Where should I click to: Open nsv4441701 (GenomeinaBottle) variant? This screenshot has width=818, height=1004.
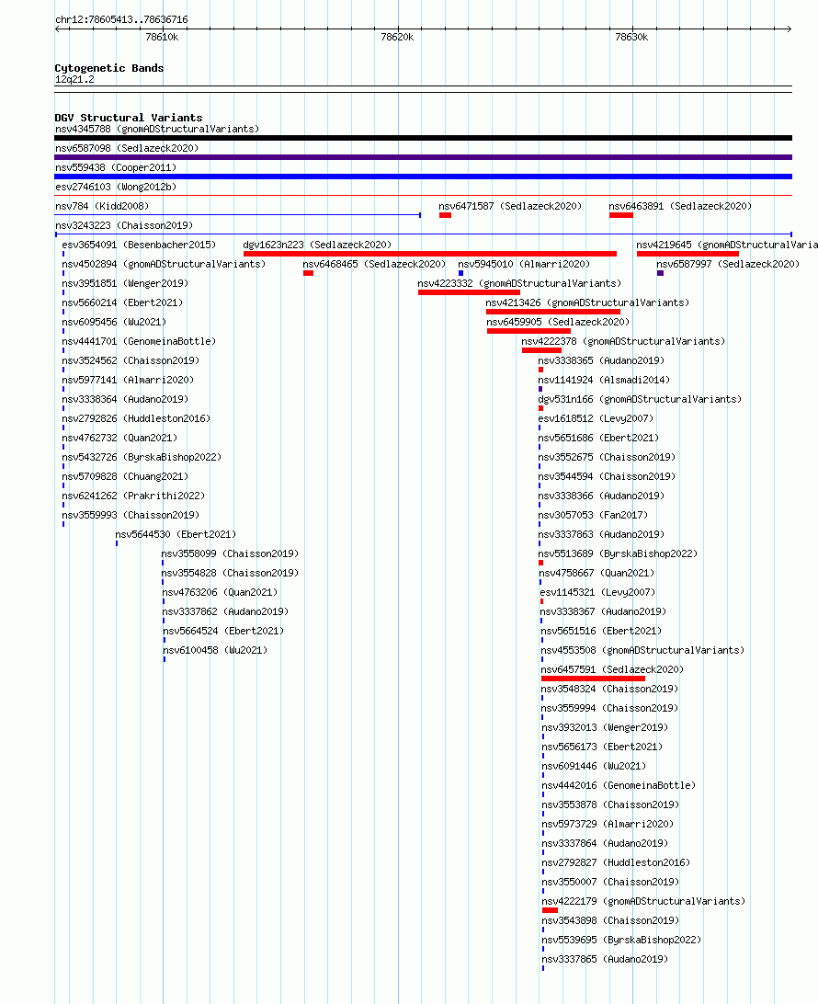tap(139, 340)
